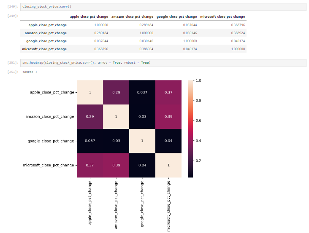Click heatmap y-axis label amazon_close_pct_change
This screenshot has height=233, width=309.
click(x=50, y=117)
